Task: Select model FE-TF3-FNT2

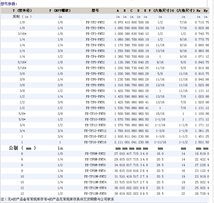Action: pyautogui.click(x=95, y=34)
